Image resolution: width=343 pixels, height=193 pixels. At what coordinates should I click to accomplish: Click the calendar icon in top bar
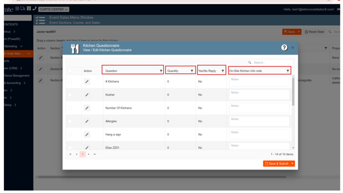click(x=17, y=8)
